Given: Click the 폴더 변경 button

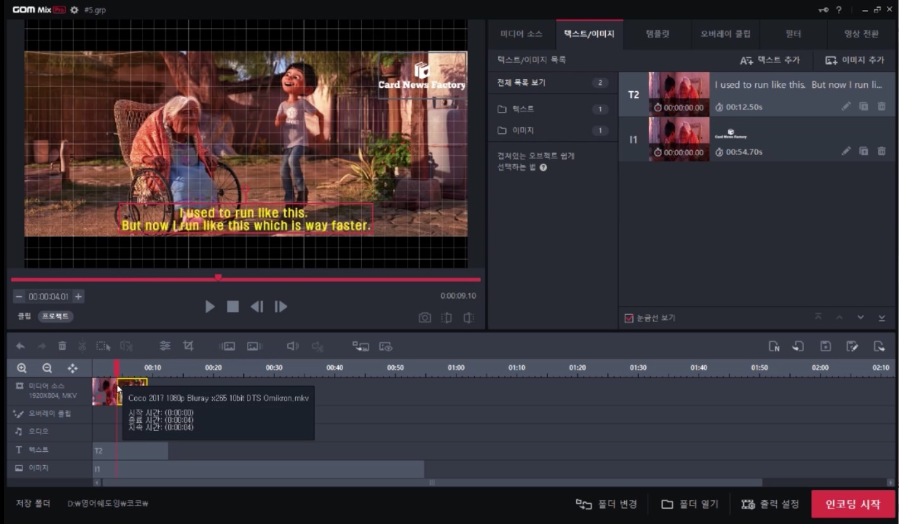Looking at the screenshot, I should (x=606, y=504).
